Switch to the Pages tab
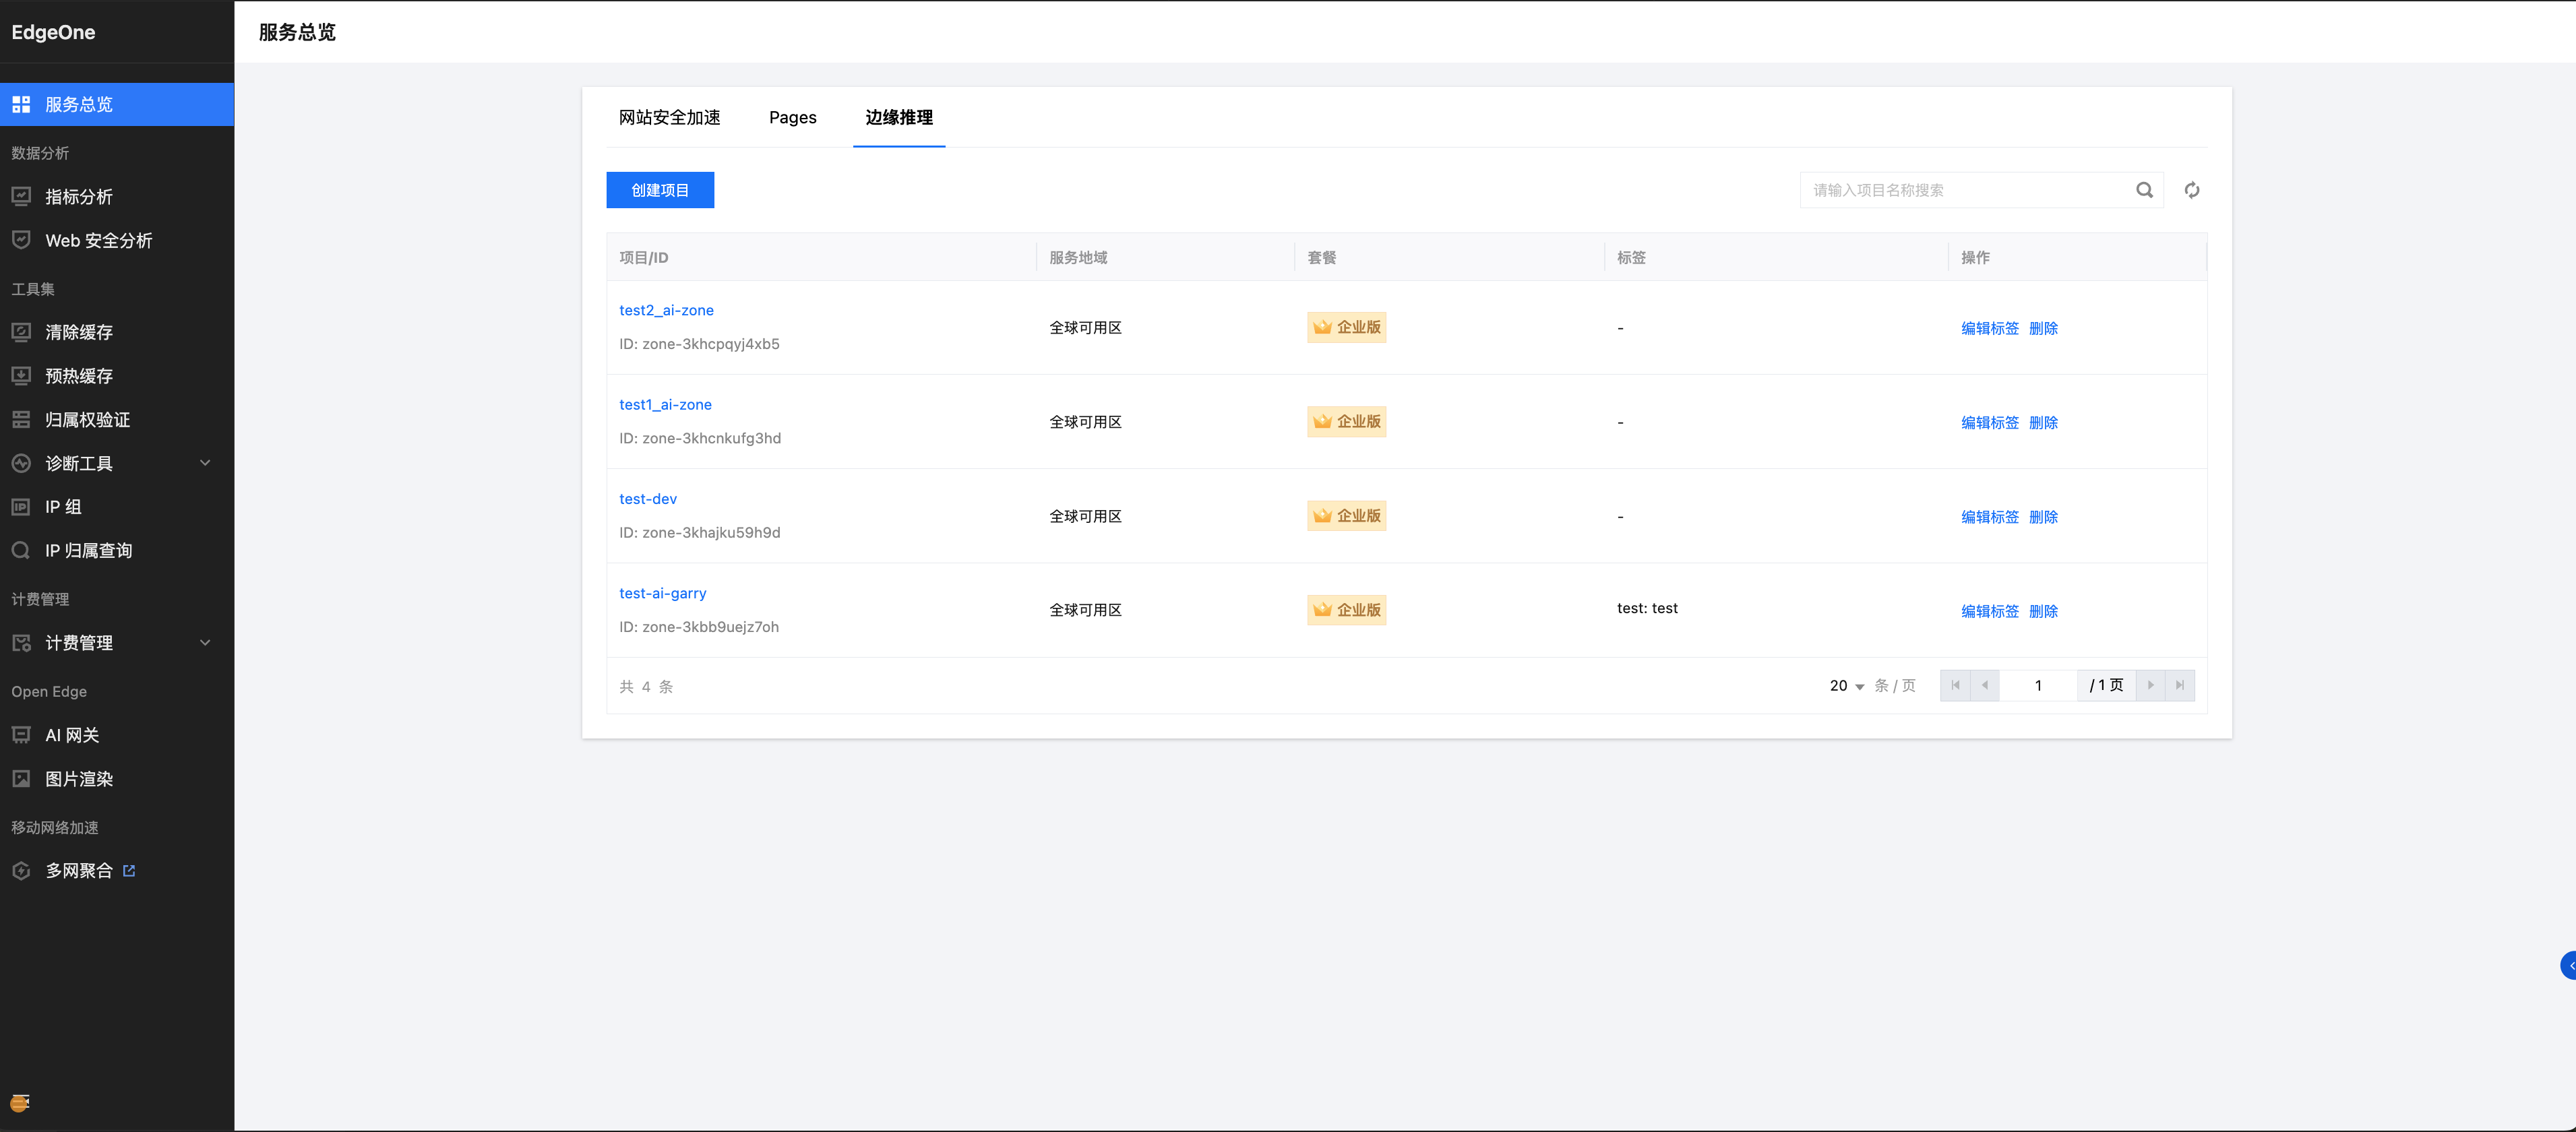 (792, 118)
